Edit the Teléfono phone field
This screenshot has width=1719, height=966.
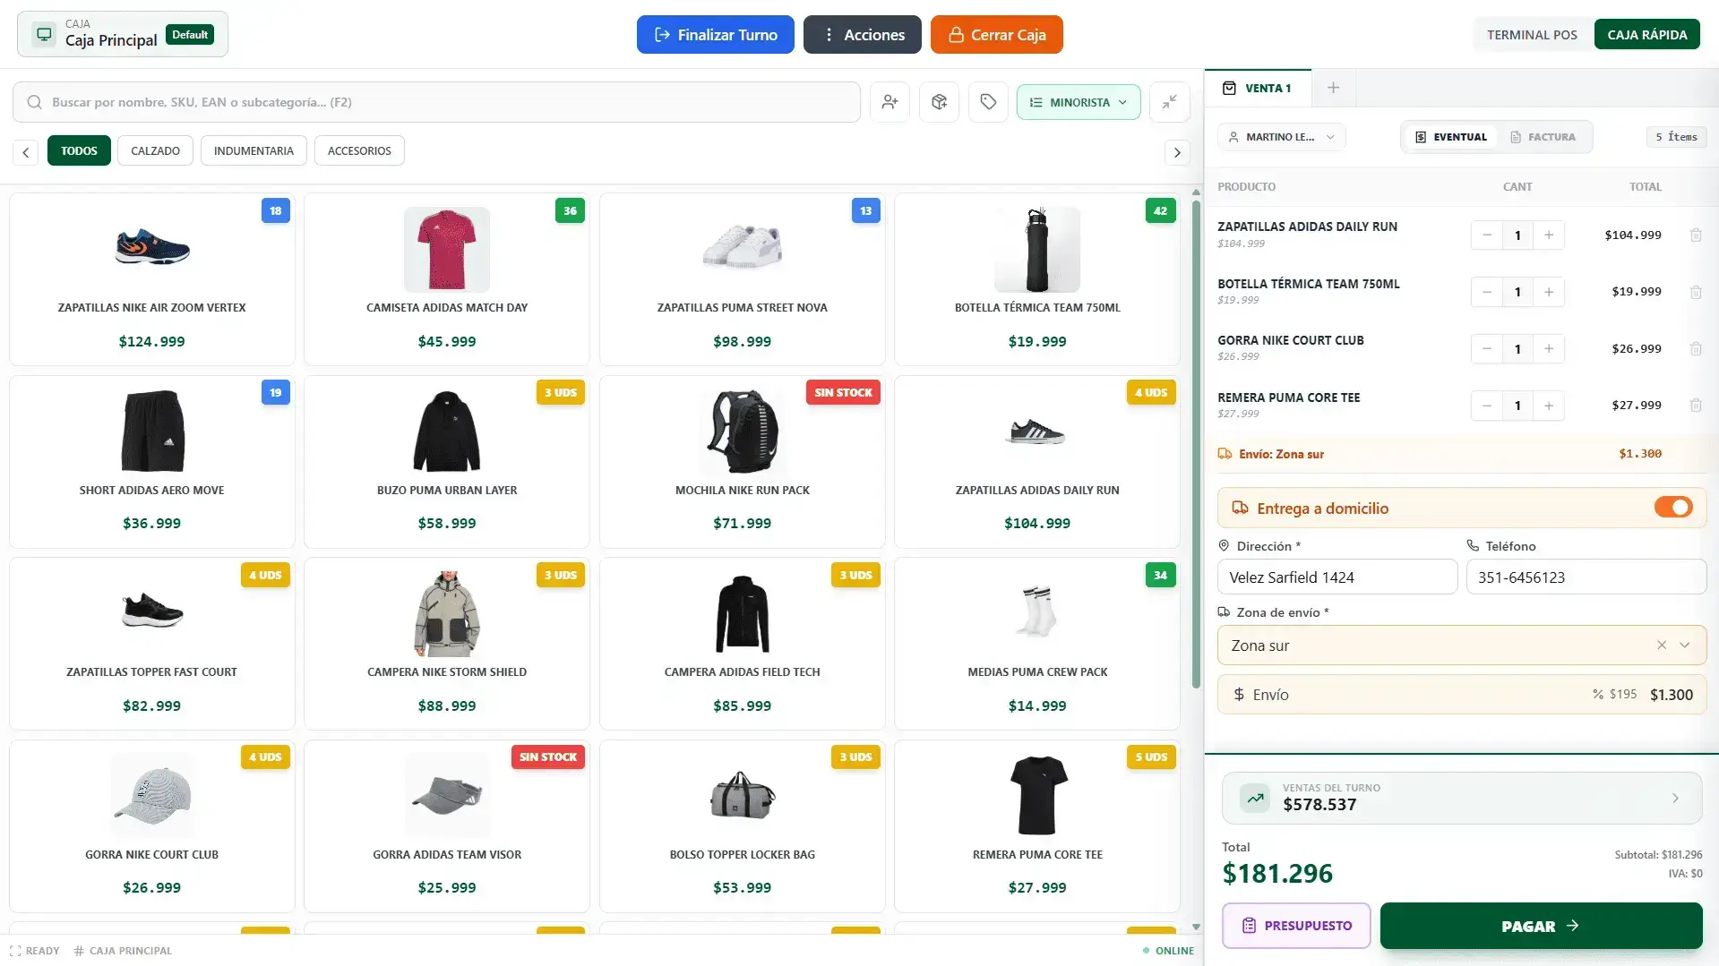tap(1586, 577)
